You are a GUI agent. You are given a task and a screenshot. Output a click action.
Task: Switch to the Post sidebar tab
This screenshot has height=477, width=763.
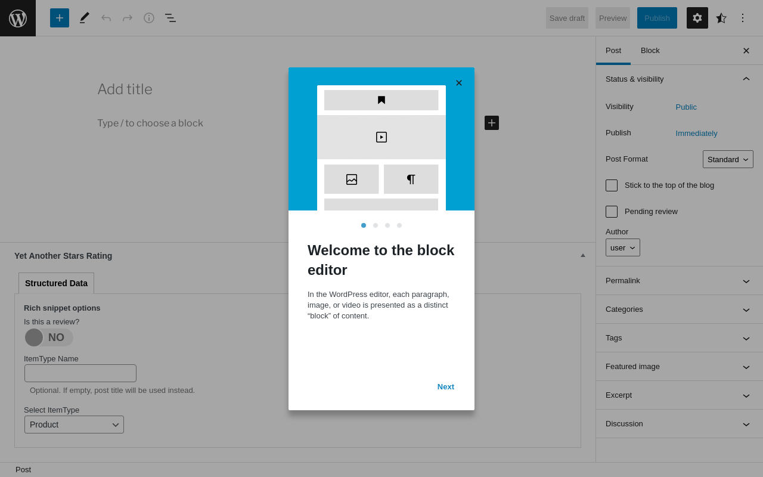tap(613, 51)
